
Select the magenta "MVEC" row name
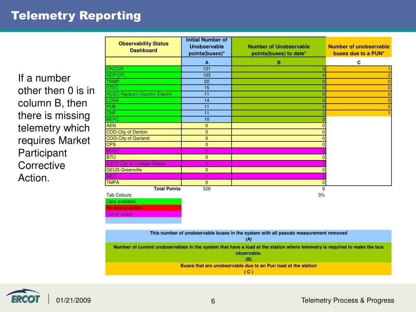click(143, 151)
